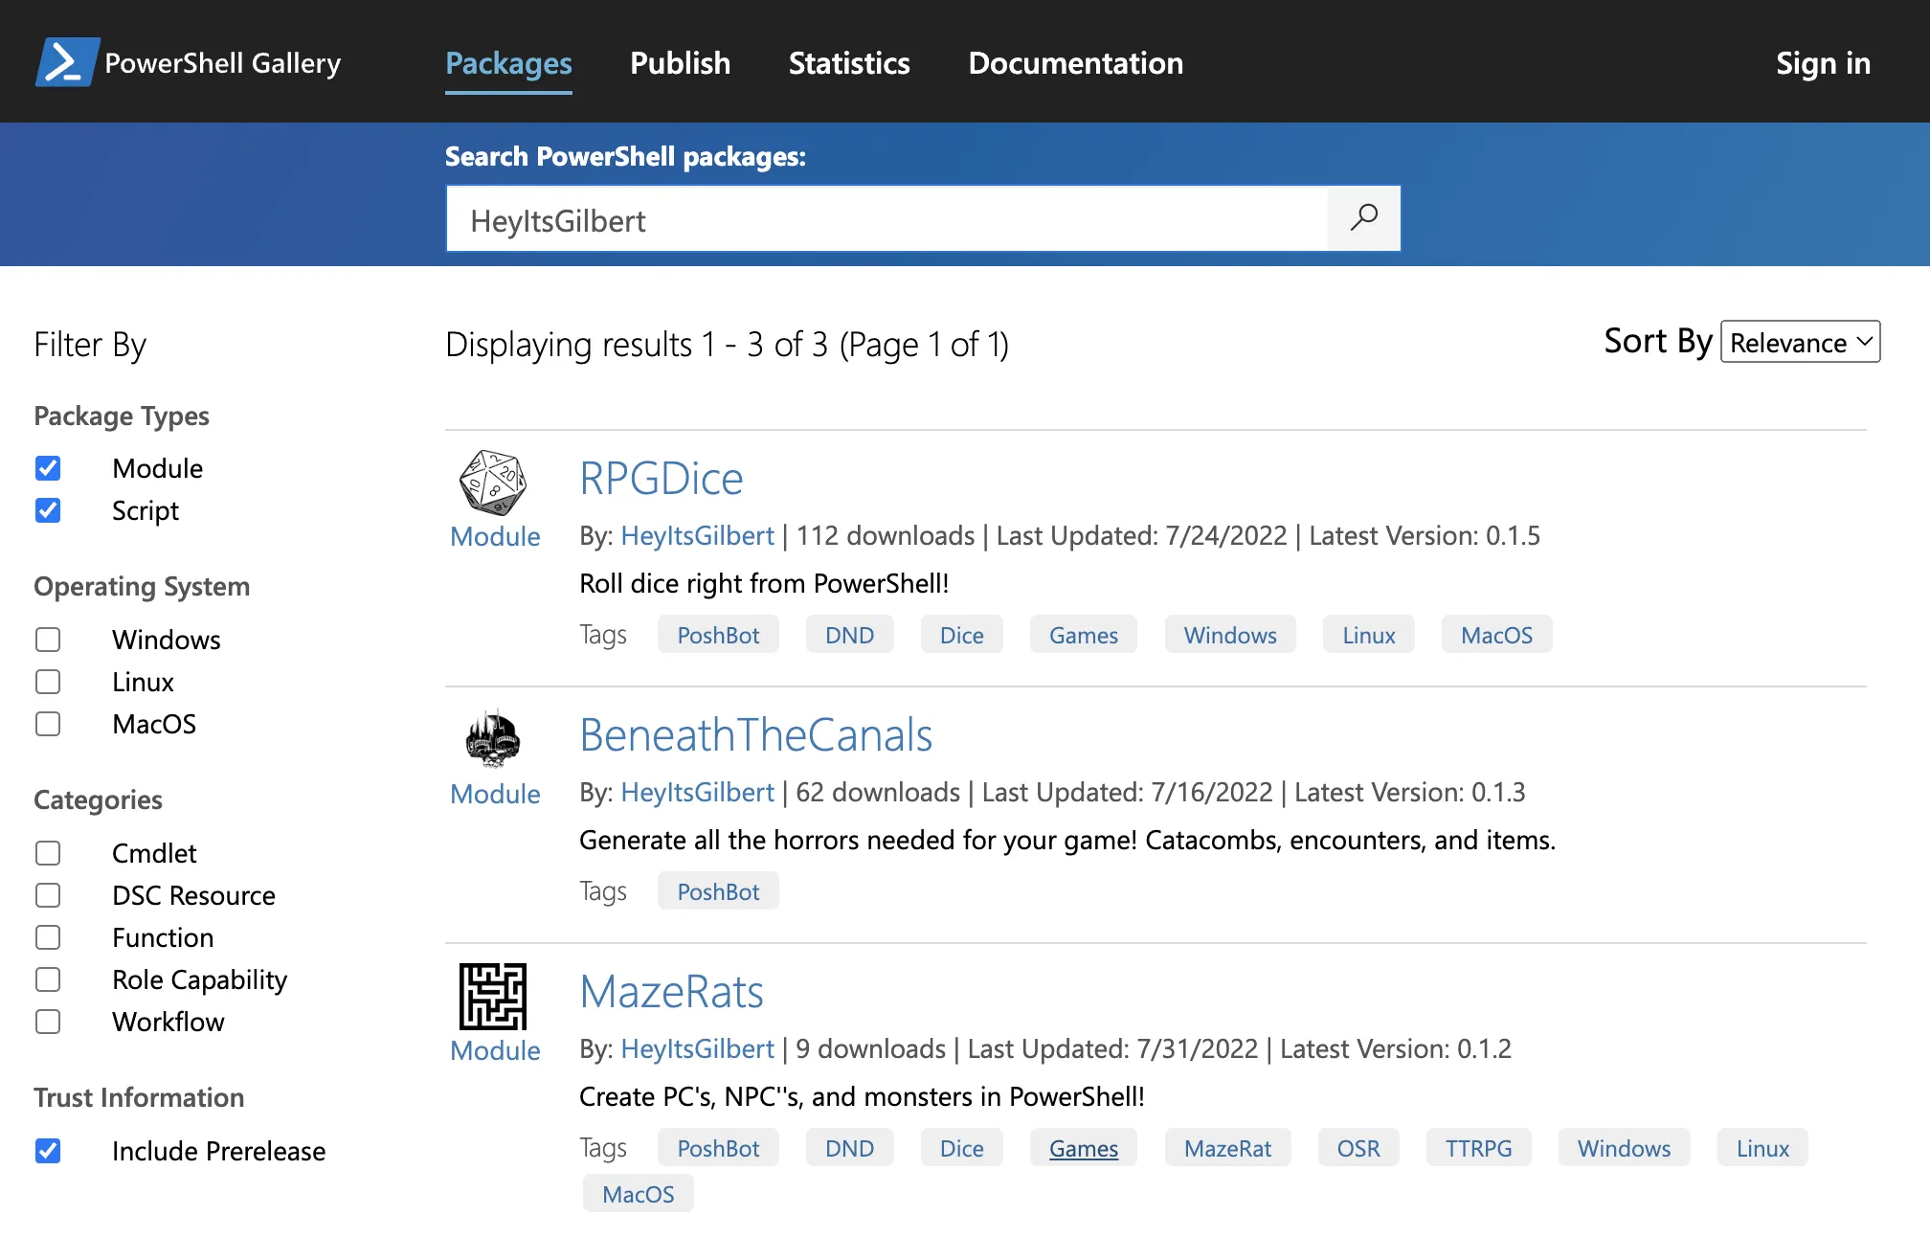
Task: Disable Include Prerelease checkbox
Action: [48, 1151]
